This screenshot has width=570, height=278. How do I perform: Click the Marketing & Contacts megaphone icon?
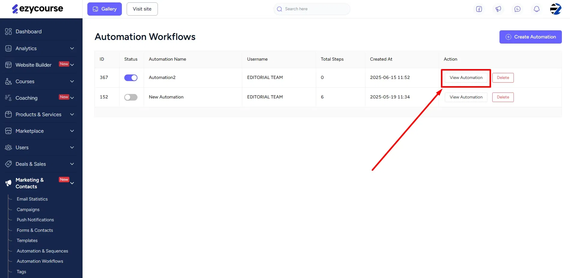tap(8, 183)
